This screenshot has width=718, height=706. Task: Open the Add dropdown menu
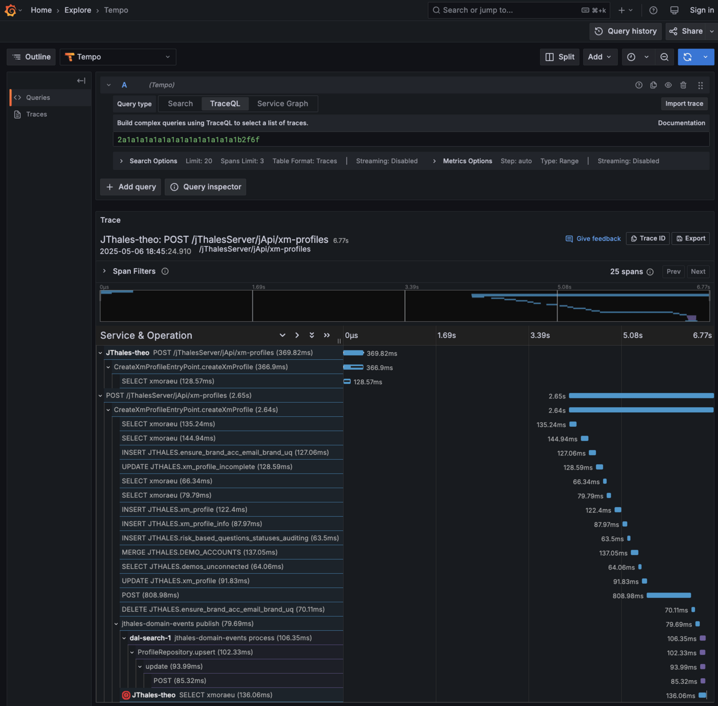click(599, 57)
